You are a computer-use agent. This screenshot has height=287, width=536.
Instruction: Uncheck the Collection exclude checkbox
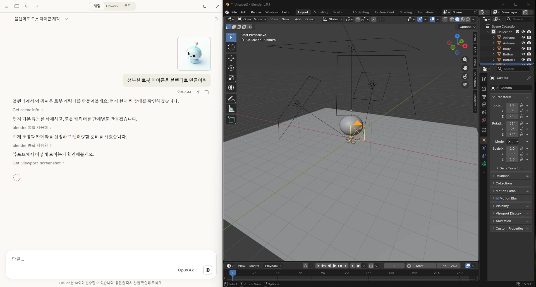[518, 32]
